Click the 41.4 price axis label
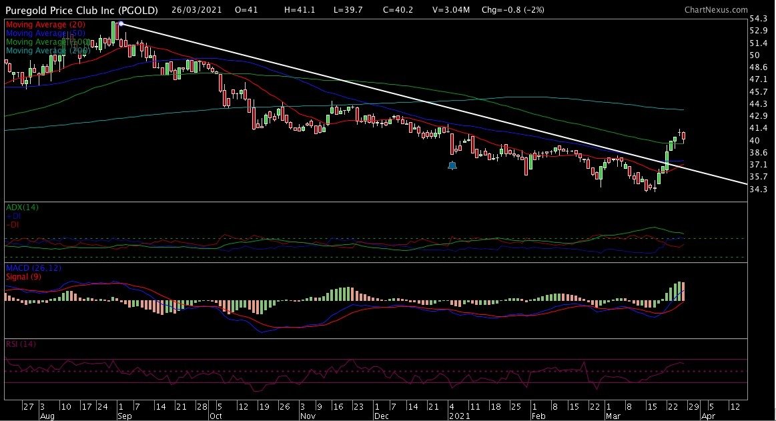 click(759, 128)
